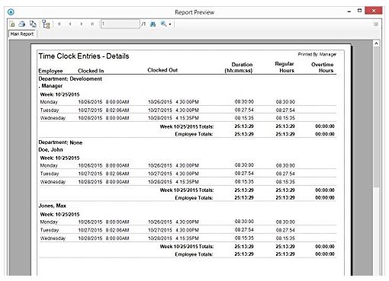The image size is (389, 281).
Task: Click the Print Report printer icon
Action: click(22, 24)
